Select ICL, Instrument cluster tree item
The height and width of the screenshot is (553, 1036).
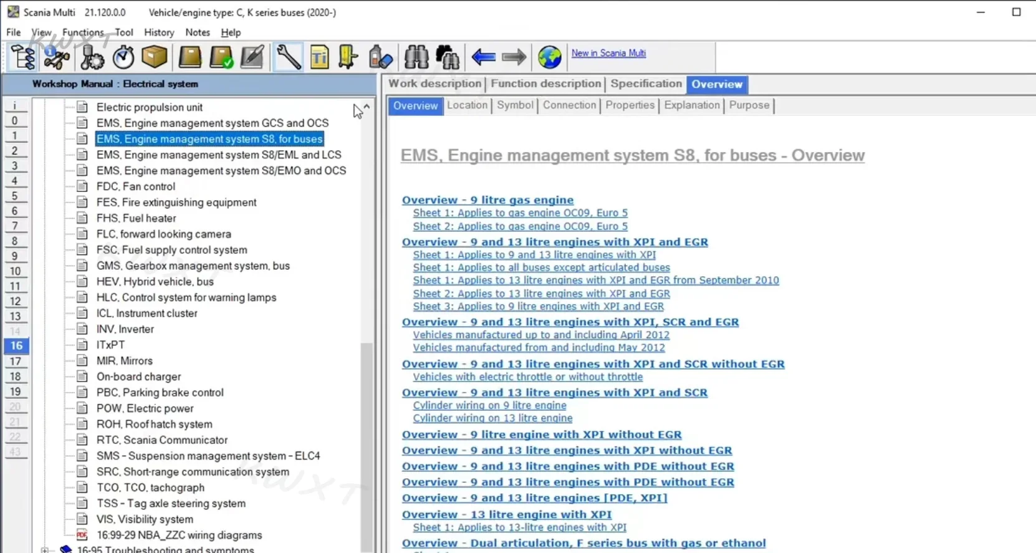click(147, 313)
